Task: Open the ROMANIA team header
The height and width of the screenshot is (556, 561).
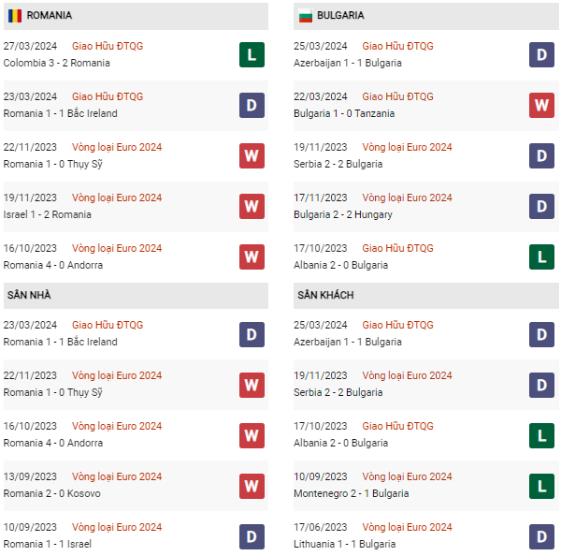Action: point(50,16)
